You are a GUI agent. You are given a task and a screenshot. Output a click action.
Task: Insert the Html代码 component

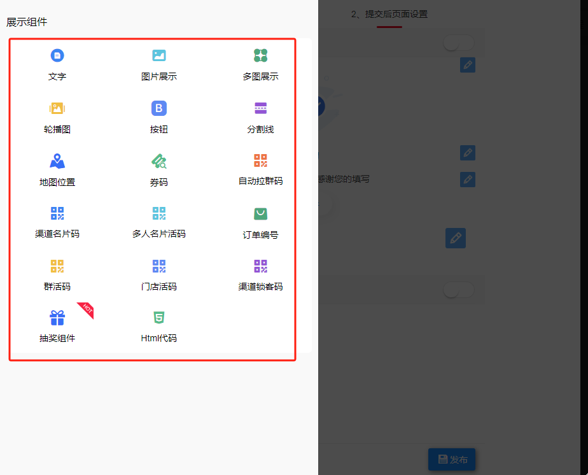[158, 327]
